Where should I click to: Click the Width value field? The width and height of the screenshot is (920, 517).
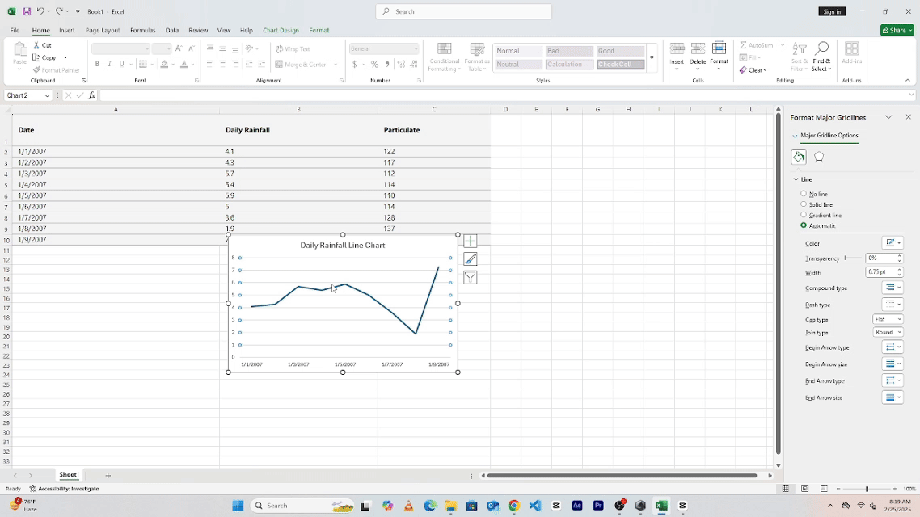pyautogui.click(x=880, y=272)
